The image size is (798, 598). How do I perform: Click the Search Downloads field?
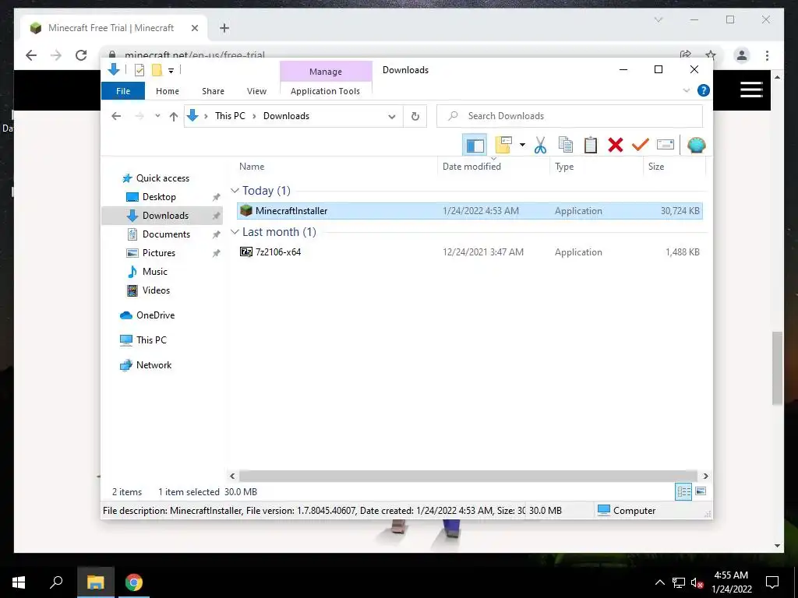(x=570, y=116)
